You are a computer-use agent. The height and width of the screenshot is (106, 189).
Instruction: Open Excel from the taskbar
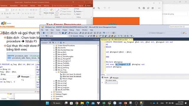[104, 103]
